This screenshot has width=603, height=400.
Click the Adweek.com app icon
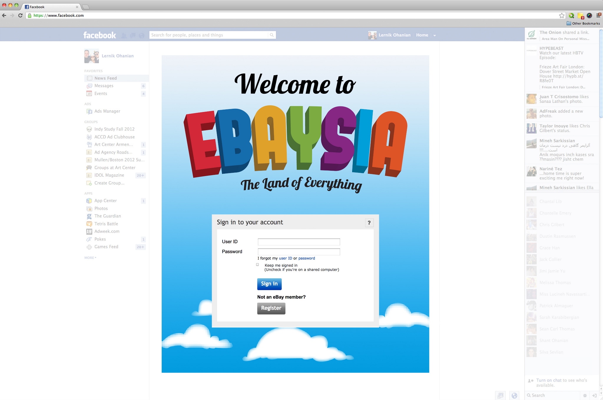click(89, 232)
